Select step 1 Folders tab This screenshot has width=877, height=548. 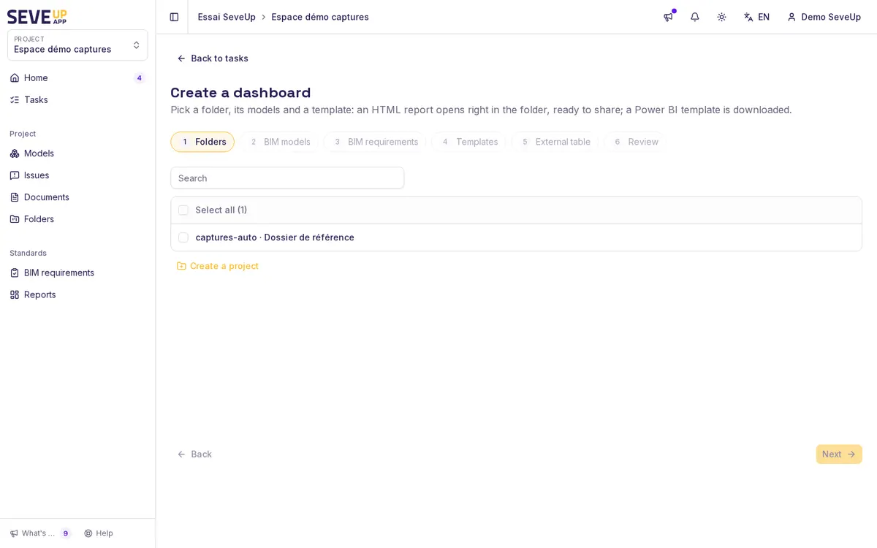[x=202, y=142]
